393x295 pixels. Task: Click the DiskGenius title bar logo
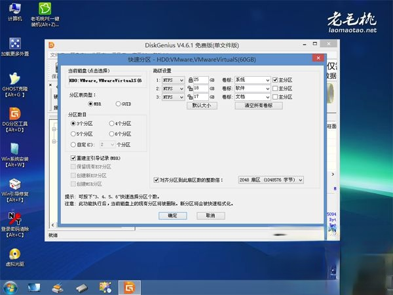pyautogui.click(x=51, y=45)
